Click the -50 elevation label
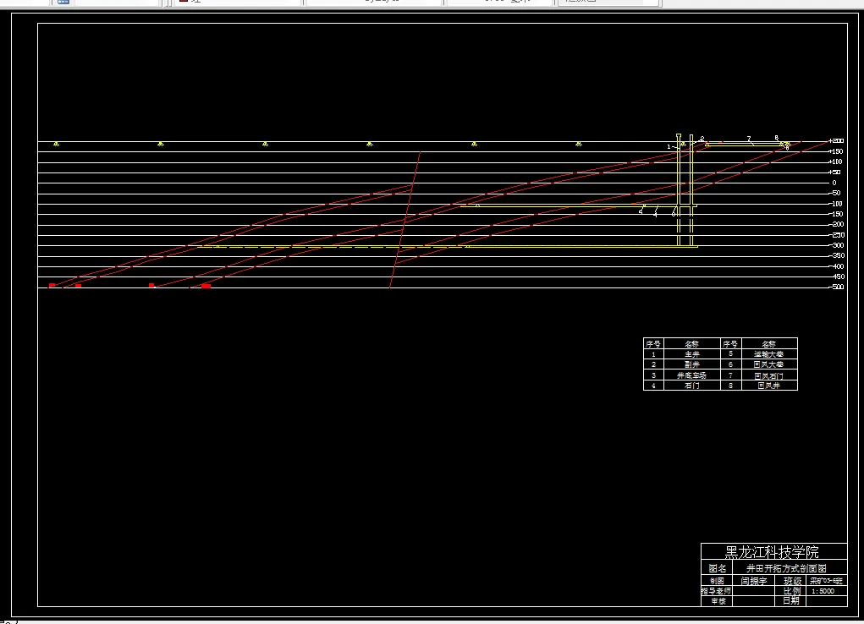Image resolution: width=864 pixels, height=624 pixels. tap(835, 194)
